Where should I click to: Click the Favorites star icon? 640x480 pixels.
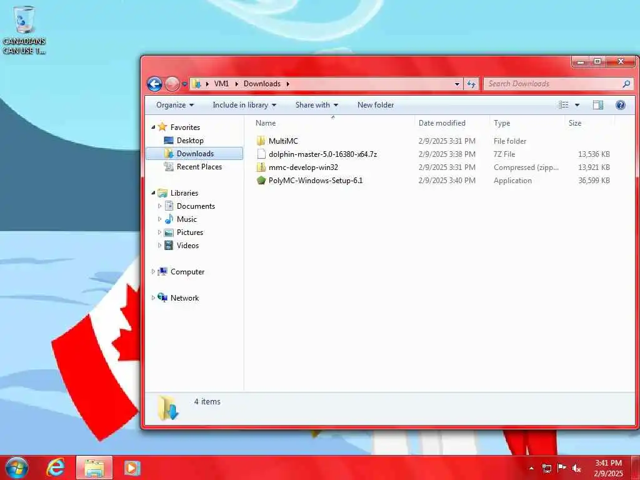point(162,126)
